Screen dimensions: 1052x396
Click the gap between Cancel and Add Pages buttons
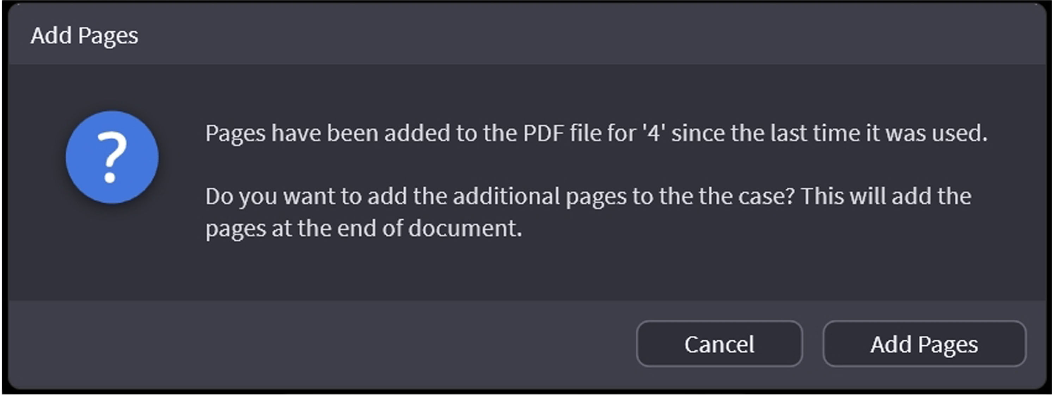click(x=813, y=344)
